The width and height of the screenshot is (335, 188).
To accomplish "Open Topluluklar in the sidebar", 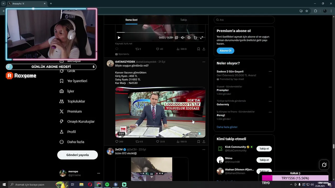I will click(72, 101).
